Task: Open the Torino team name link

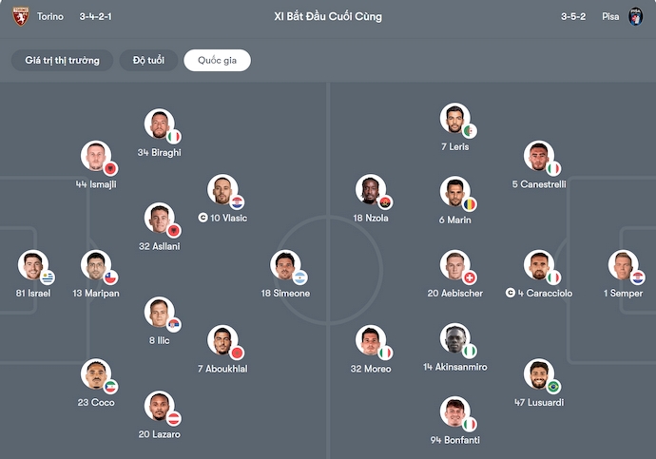Action: click(51, 16)
